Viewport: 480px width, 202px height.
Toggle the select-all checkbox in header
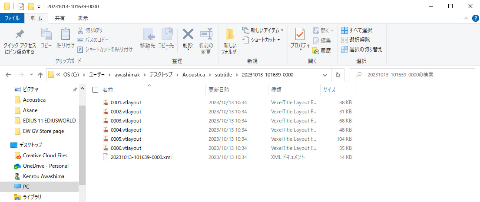(95, 89)
